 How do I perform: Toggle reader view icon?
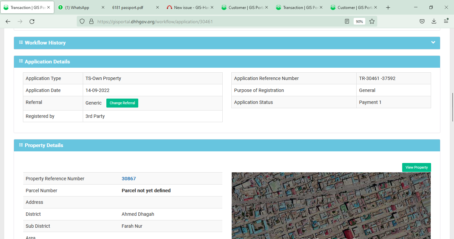(x=347, y=21)
